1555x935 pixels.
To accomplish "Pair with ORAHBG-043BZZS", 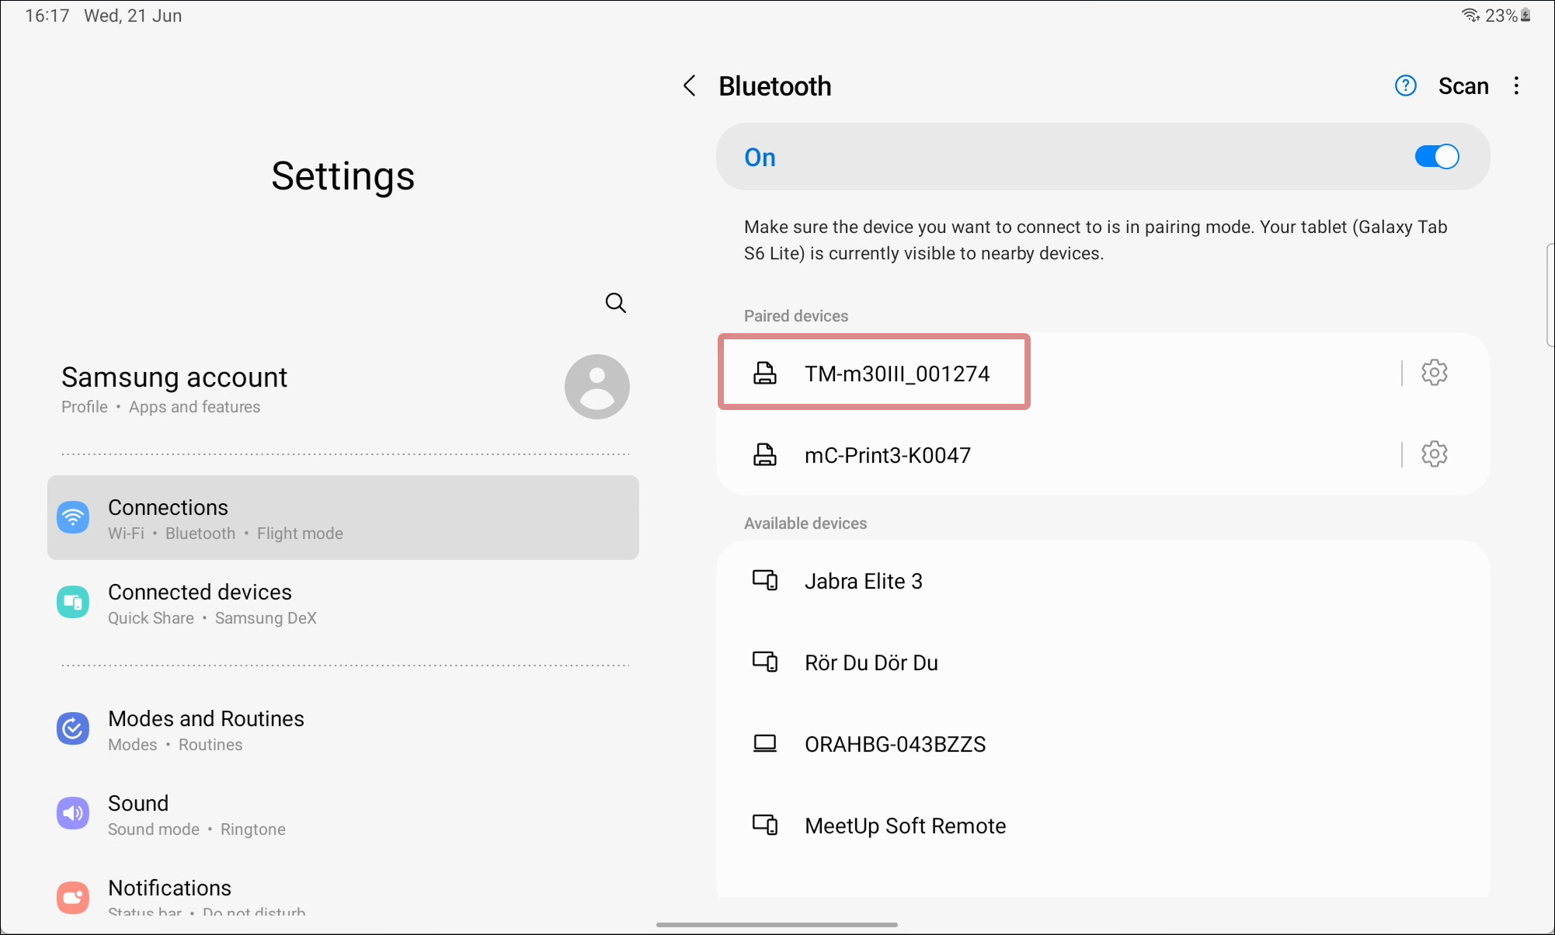I will pos(1102,744).
